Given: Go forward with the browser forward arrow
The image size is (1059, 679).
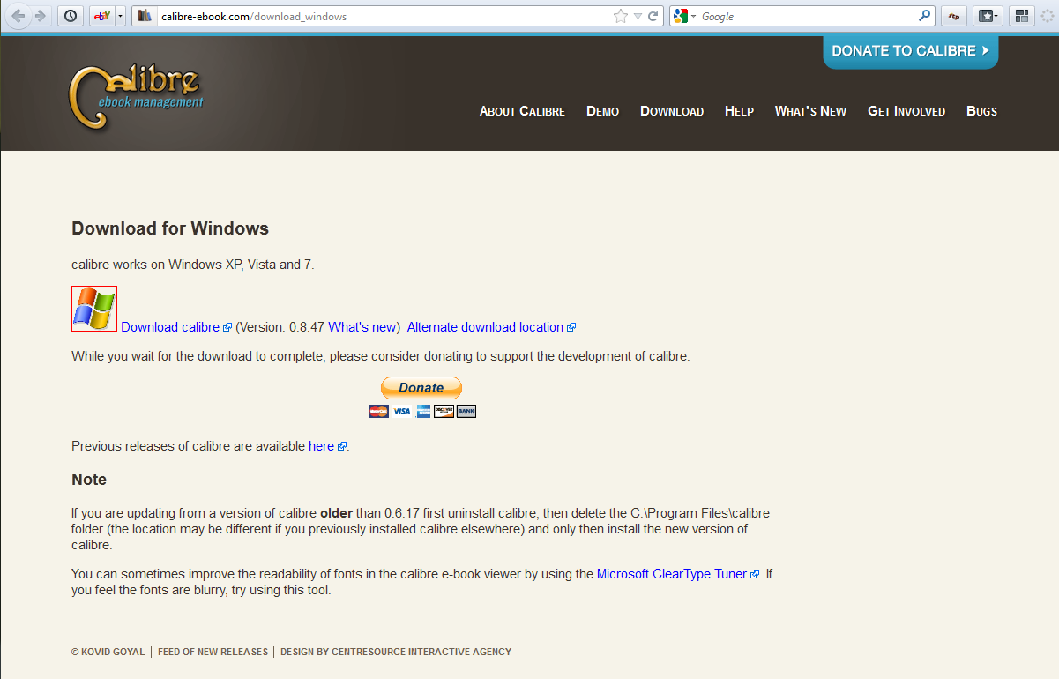Looking at the screenshot, I should point(39,16).
